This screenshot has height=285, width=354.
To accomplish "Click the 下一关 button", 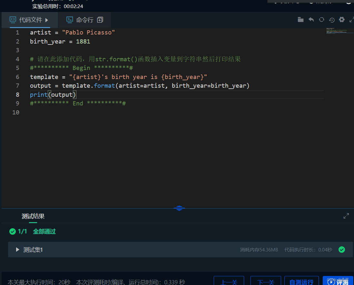I will (266, 282).
